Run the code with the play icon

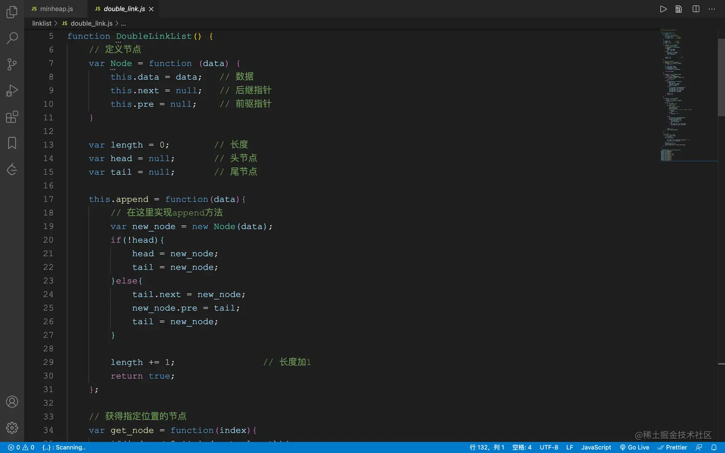[x=663, y=9]
